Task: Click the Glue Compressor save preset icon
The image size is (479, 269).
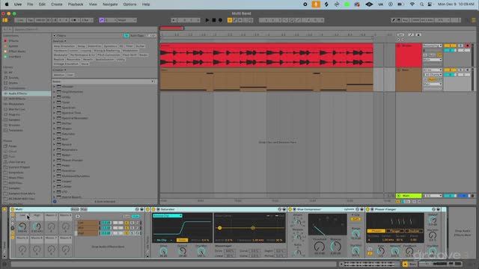Action: click(x=362, y=209)
